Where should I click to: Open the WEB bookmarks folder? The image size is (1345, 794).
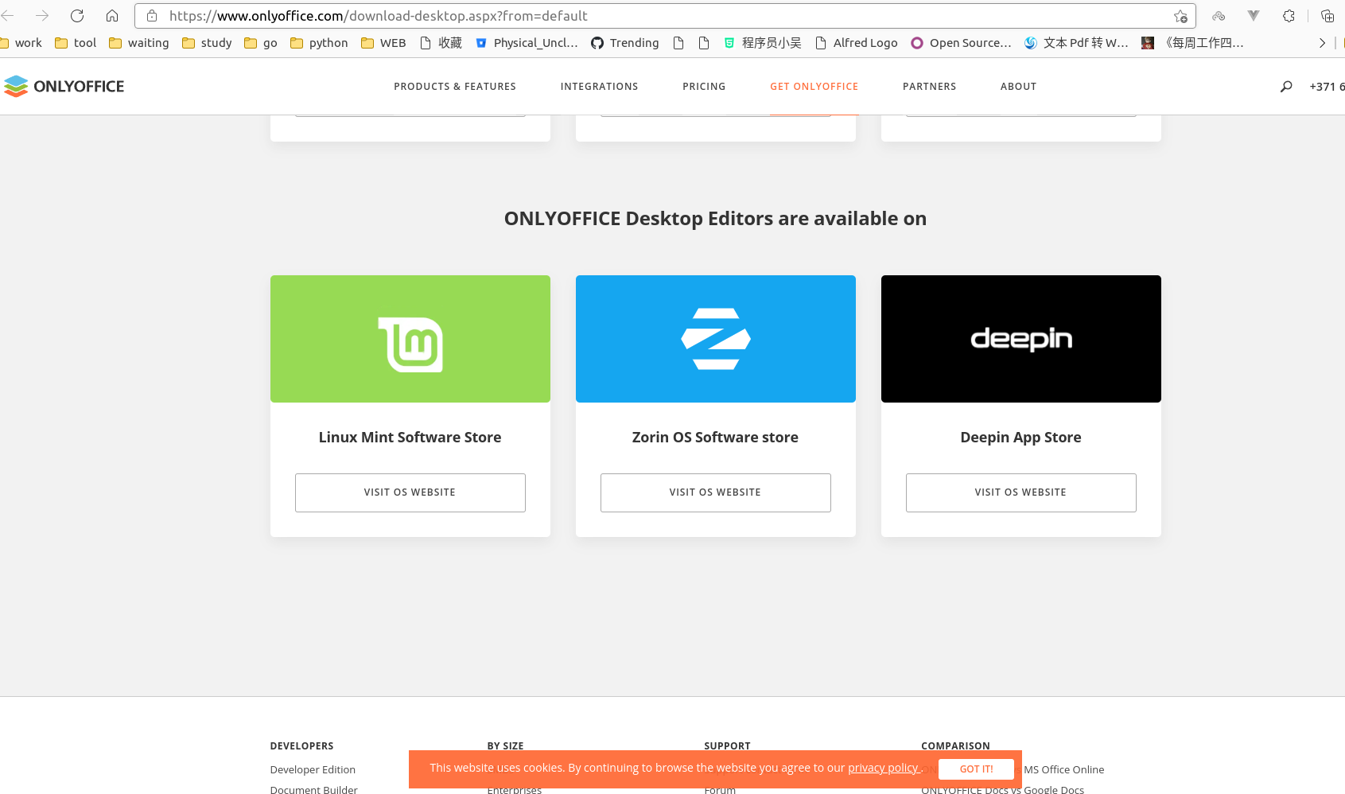pyautogui.click(x=383, y=43)
